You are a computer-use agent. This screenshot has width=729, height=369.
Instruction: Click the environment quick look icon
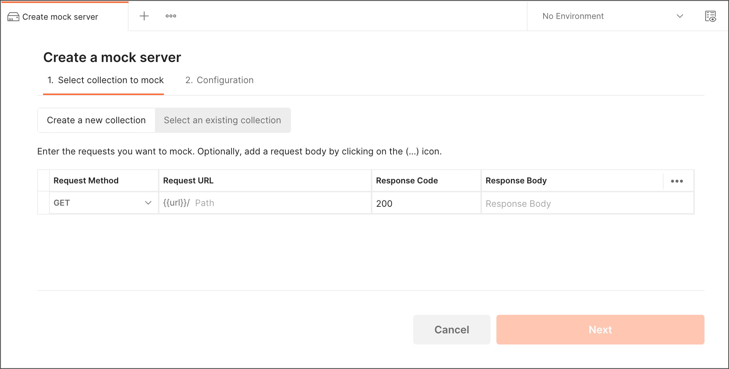710,16
